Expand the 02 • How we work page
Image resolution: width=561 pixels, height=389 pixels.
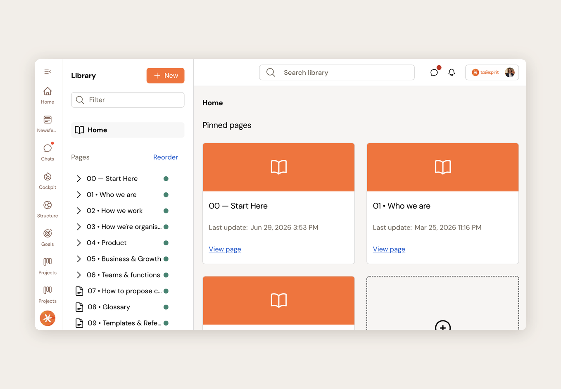[79, 211]
